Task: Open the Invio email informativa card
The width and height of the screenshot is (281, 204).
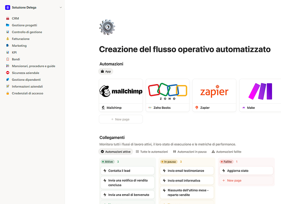Action: (187, 181)
